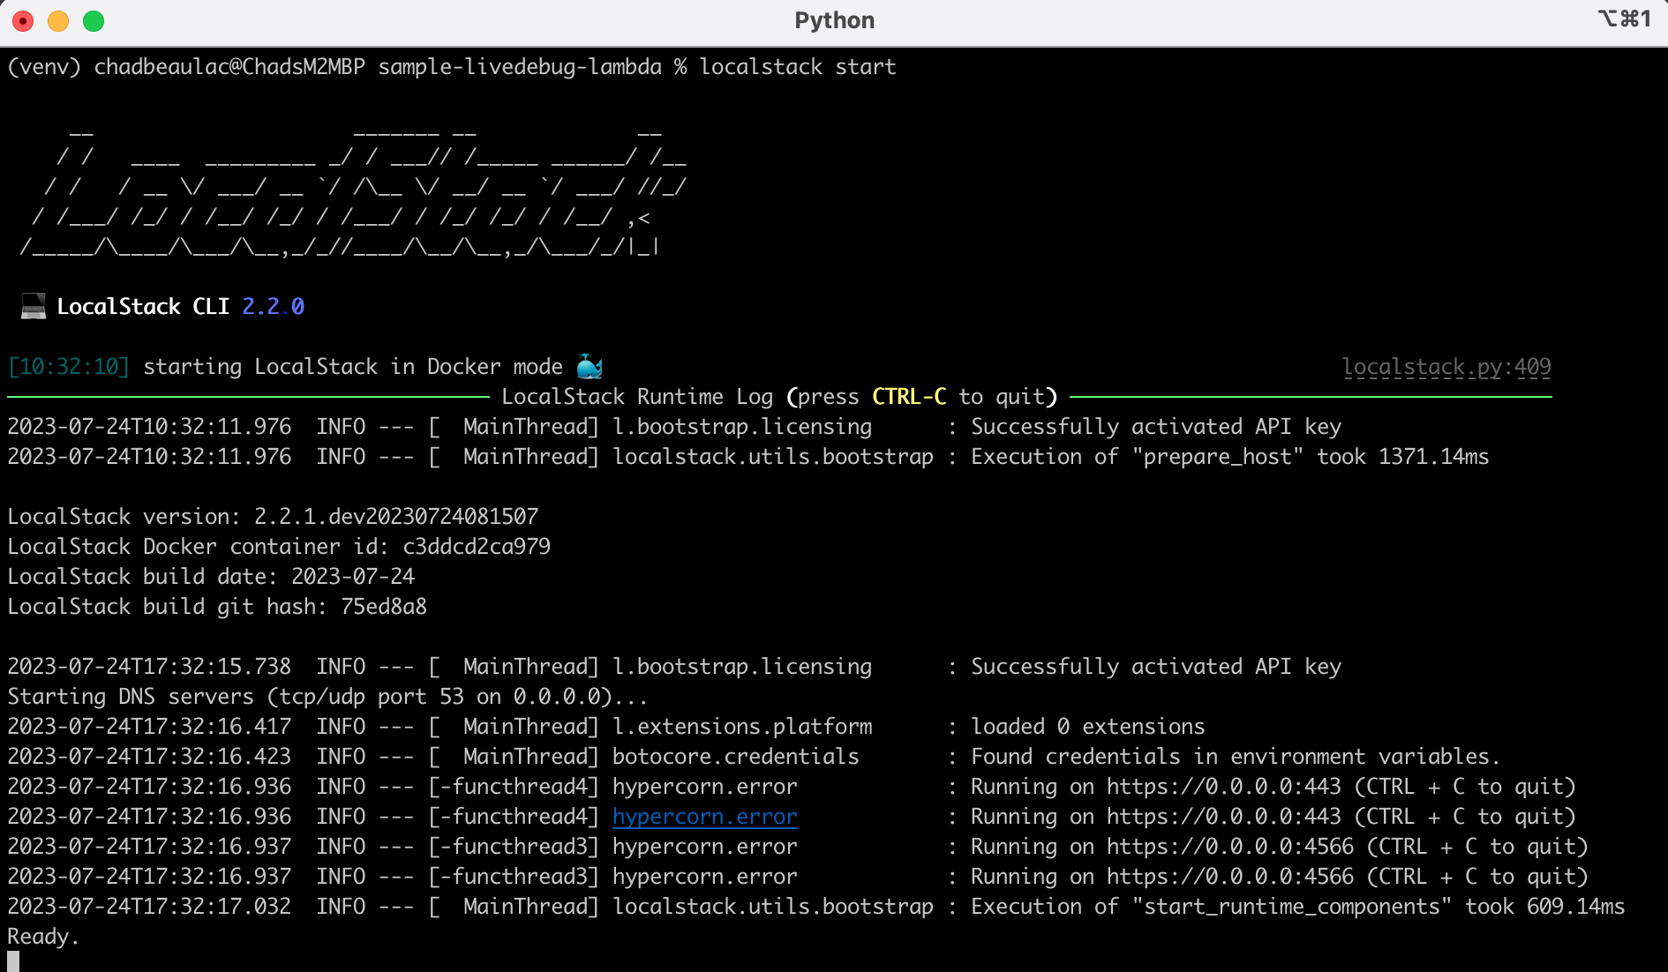Click the 'LocalStack Runtime Log' heading
This screenshot has height=972, width=1668.
[637, 397]
